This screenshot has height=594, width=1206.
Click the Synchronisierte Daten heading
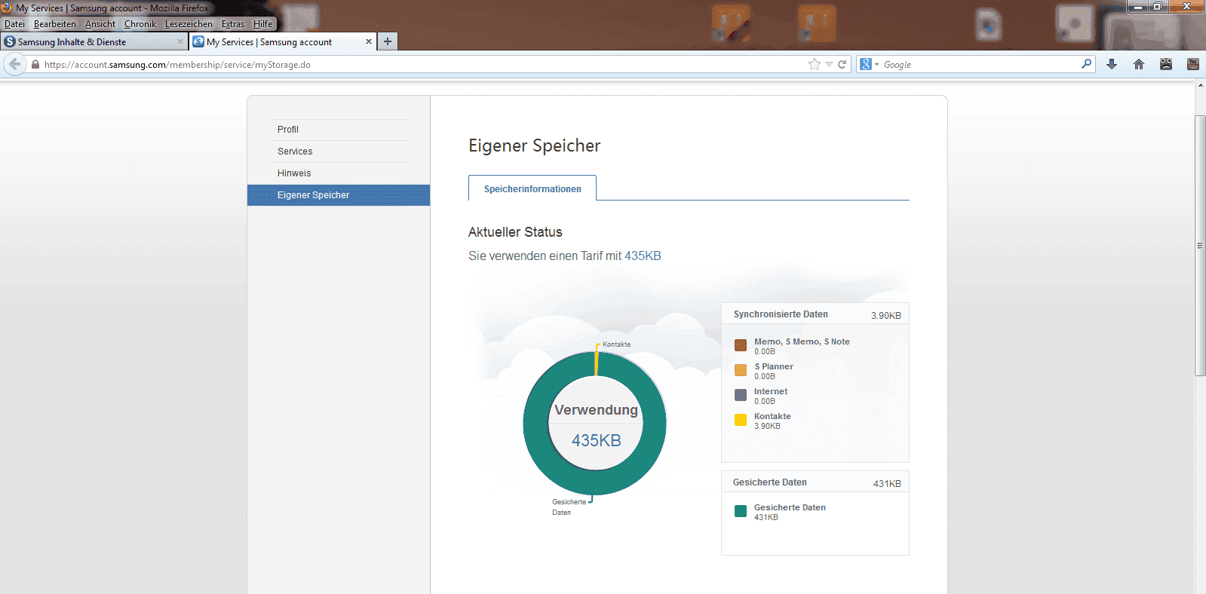coord(781,314)
